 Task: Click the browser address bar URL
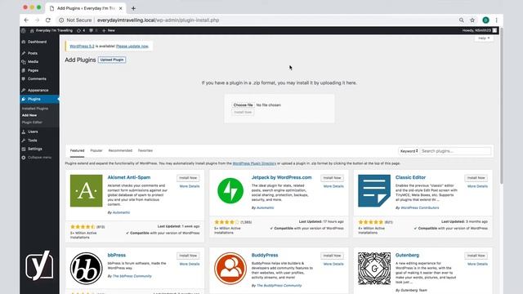pyautogui.click(x=158, y=20)
